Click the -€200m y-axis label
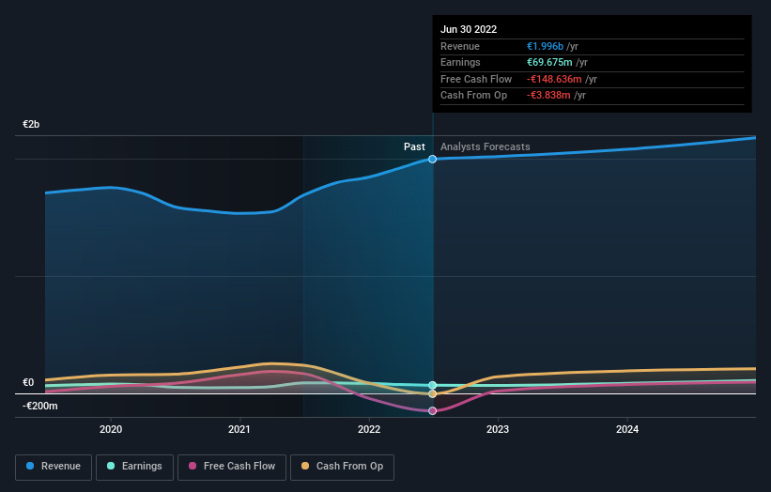771x492 pixels. tap(39, 406)
